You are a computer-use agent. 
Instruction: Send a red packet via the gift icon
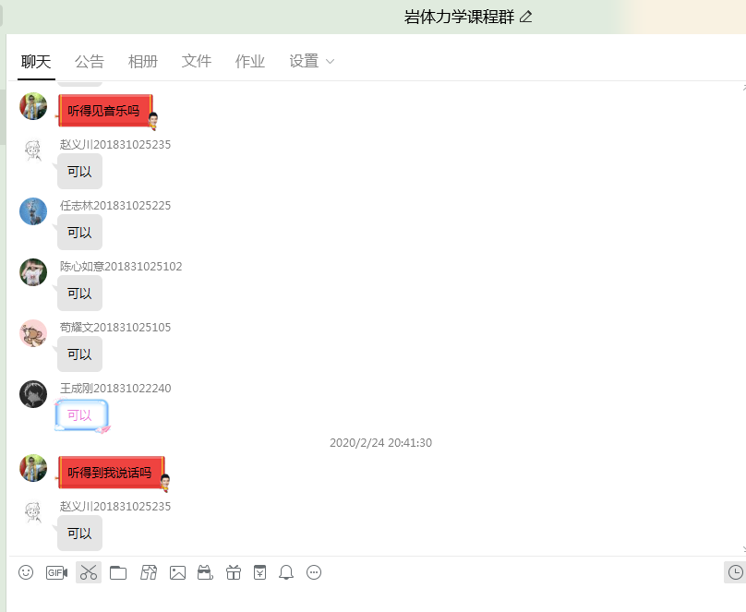click(x=233, y=572)
